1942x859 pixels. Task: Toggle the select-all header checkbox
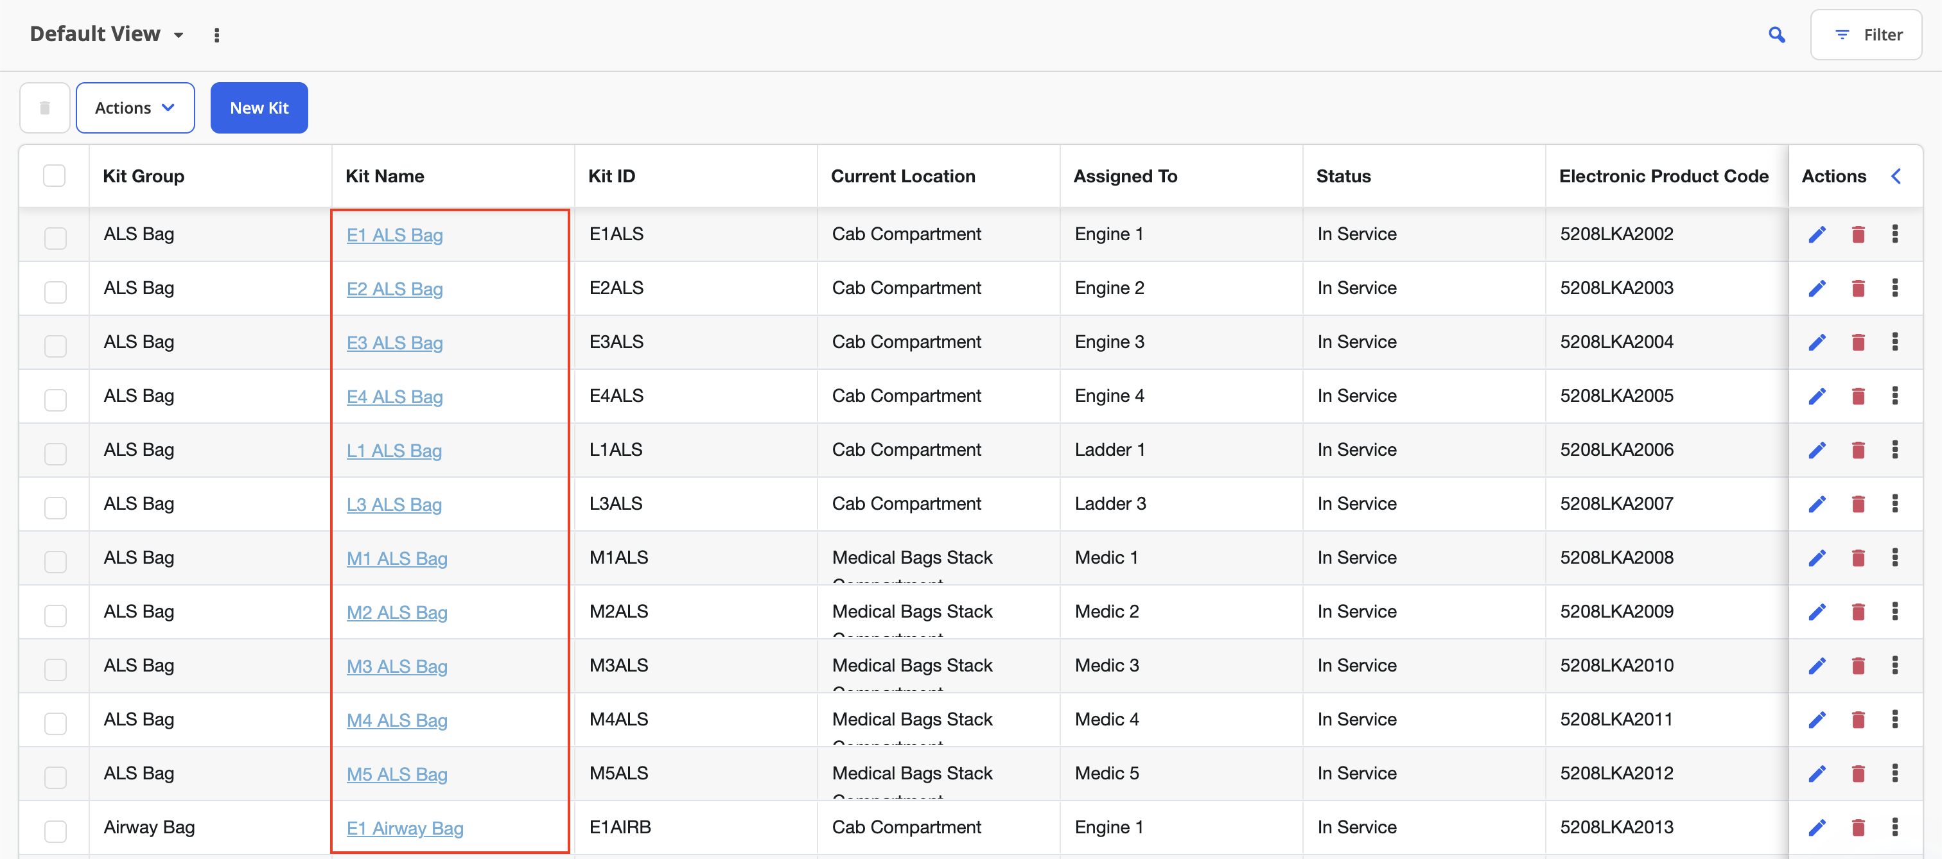[55, 175]
